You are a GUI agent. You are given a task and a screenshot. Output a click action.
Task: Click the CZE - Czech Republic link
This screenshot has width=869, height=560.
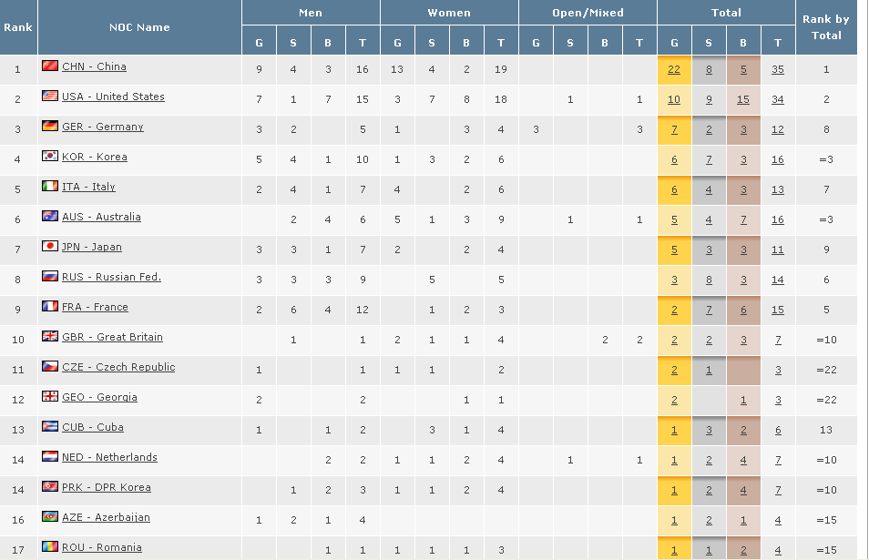coord(118,367)
